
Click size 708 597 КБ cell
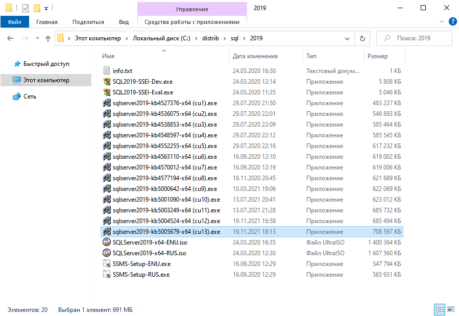coord(386,231)
